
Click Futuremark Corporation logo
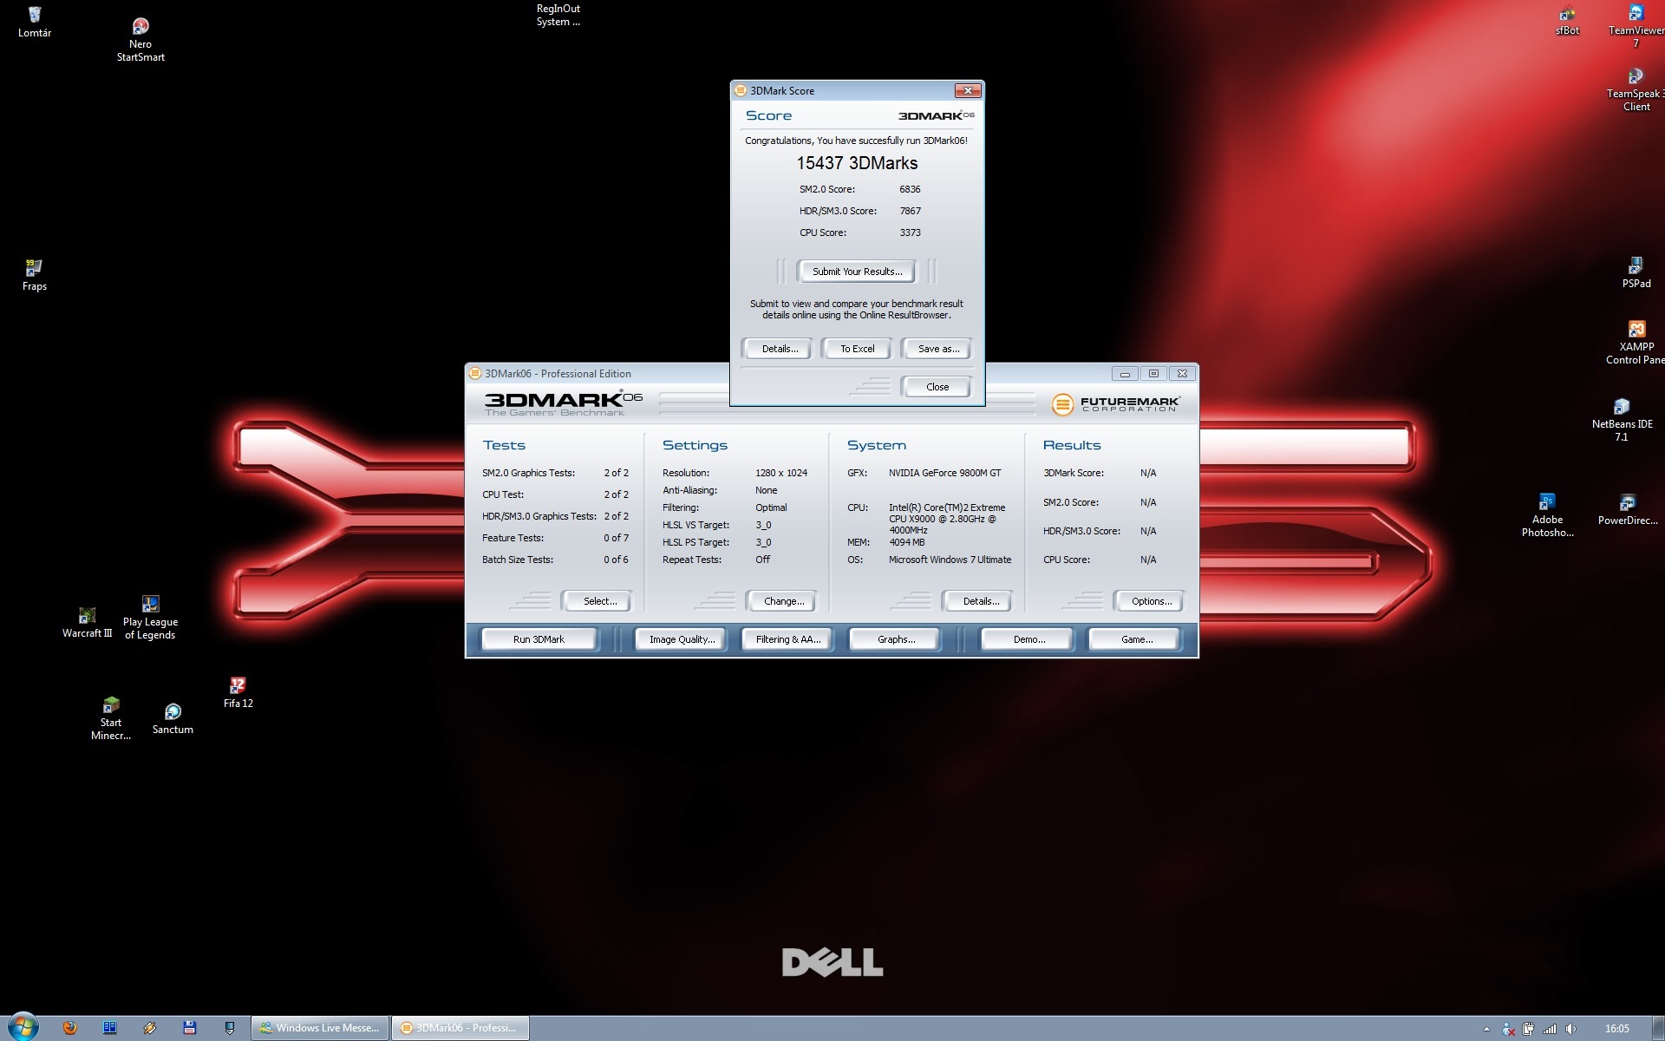1115,404
